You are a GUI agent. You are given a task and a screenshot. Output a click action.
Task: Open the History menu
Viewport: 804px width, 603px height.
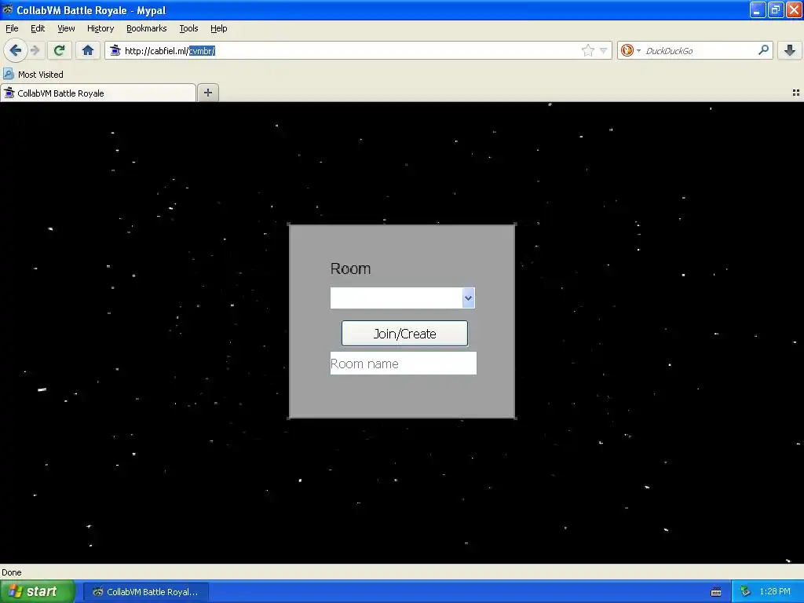(x=100, y=28)
